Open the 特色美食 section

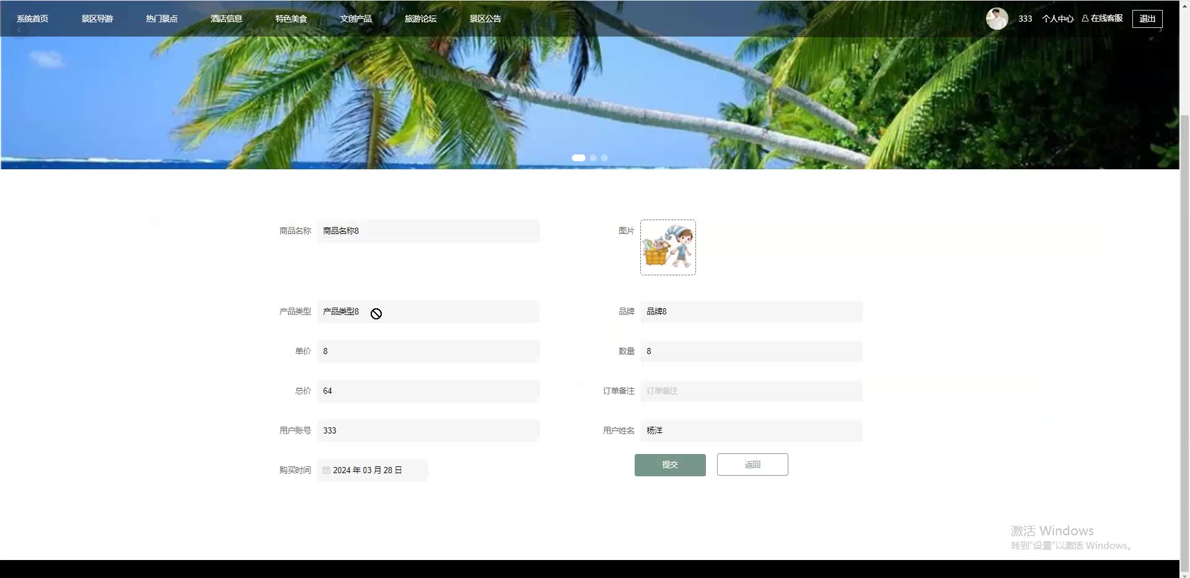point(291,19)
